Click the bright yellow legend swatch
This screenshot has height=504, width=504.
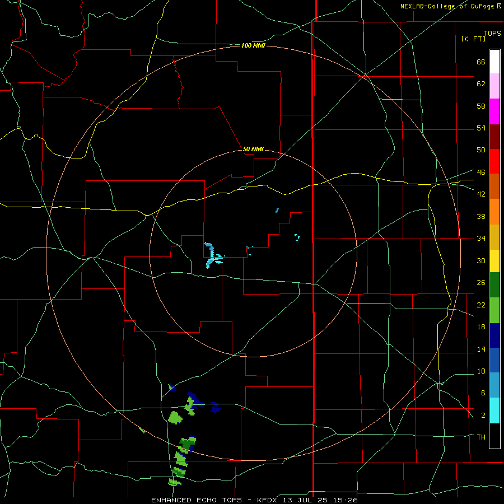pyautogui.click(x=494, y=261)
